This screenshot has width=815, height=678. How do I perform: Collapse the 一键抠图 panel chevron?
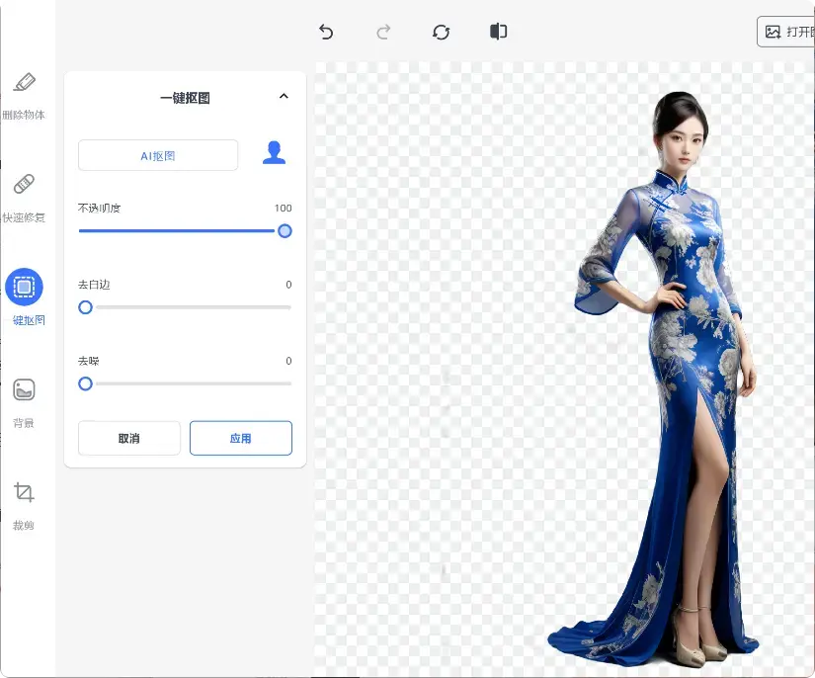[284, 97]
